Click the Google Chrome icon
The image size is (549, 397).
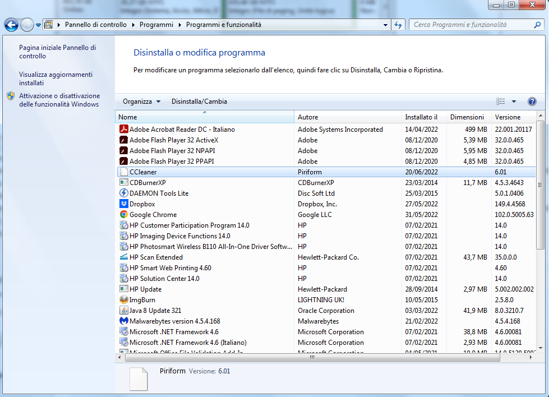pos(123,214)
